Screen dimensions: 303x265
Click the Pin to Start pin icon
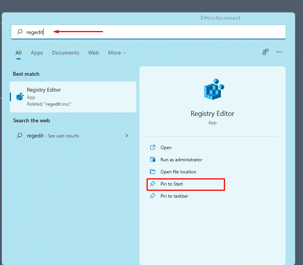tap(153, 184)
